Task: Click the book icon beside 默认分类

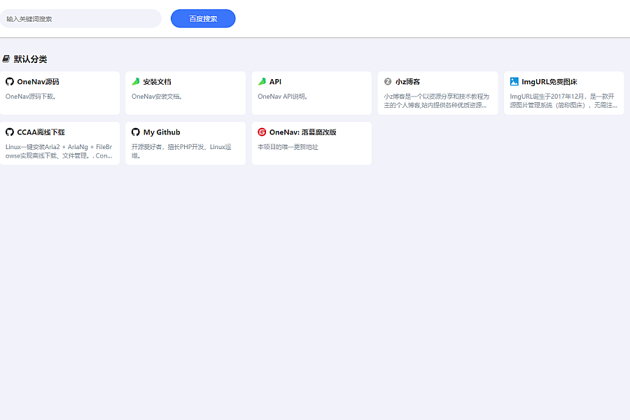Action: coord(6,59)
